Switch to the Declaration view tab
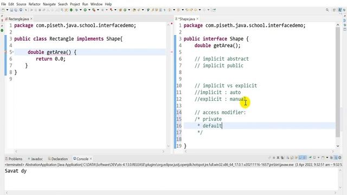This screenshot has height=195, width=347. point(58,159)
